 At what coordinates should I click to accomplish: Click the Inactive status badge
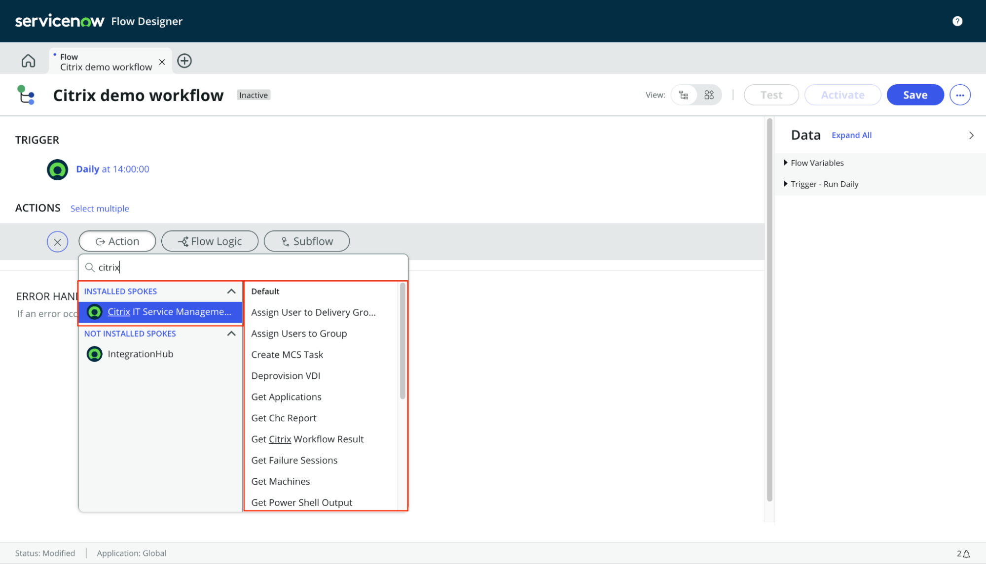click(254, 95)
